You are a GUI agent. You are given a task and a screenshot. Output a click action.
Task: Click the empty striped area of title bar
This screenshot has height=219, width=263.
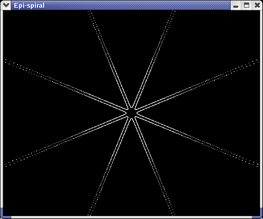point(137,5)
